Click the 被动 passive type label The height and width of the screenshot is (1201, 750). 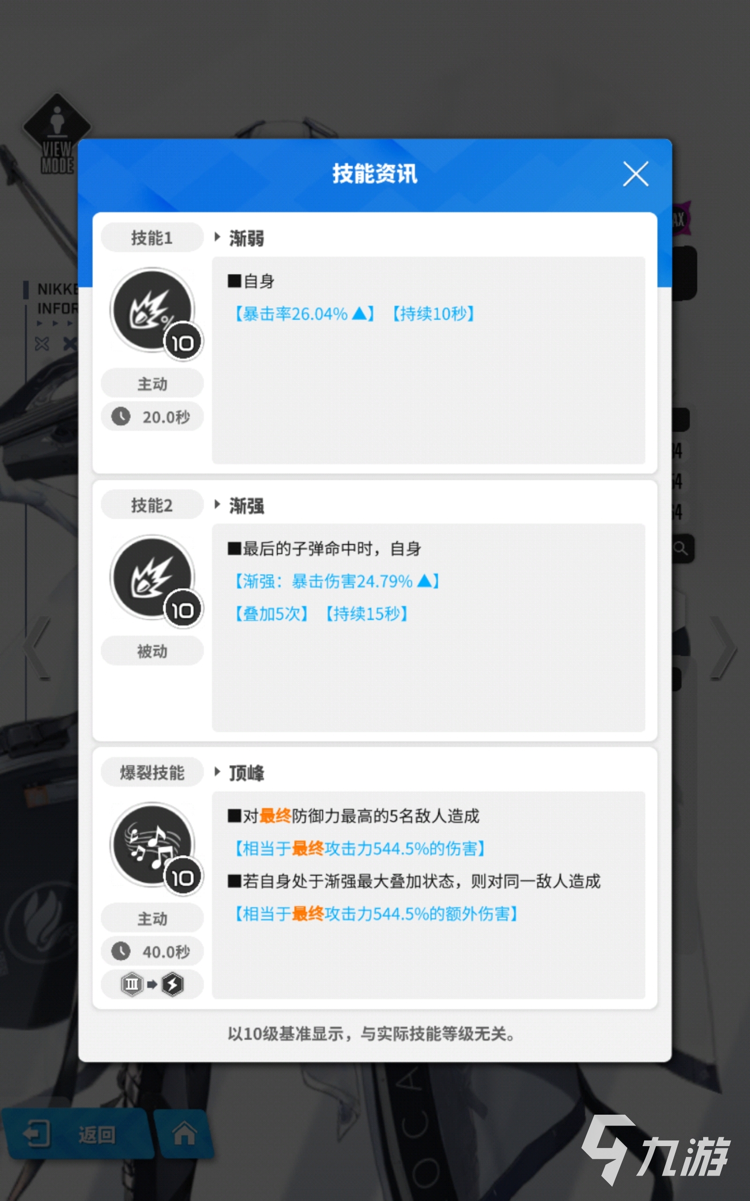[152, 651]
